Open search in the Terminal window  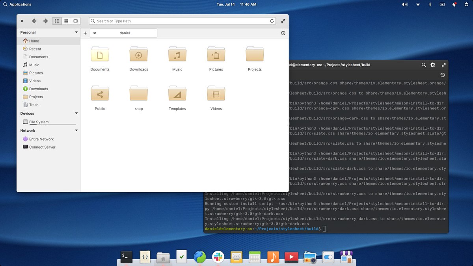pos(424,65)
